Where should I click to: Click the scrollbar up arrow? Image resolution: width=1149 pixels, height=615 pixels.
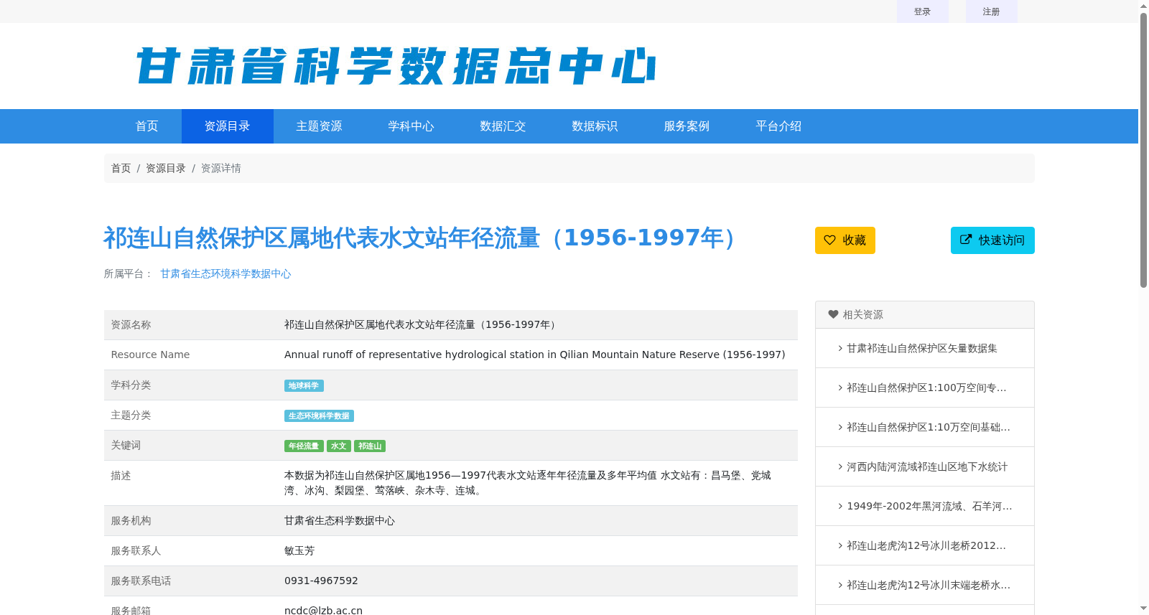1143,6
